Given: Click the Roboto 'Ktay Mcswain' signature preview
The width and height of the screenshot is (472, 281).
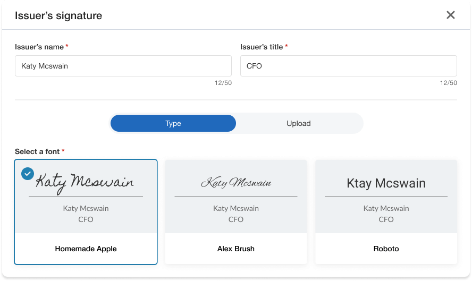Looking at the screenshot, I should pyautogui.click(x=386, y=183).
